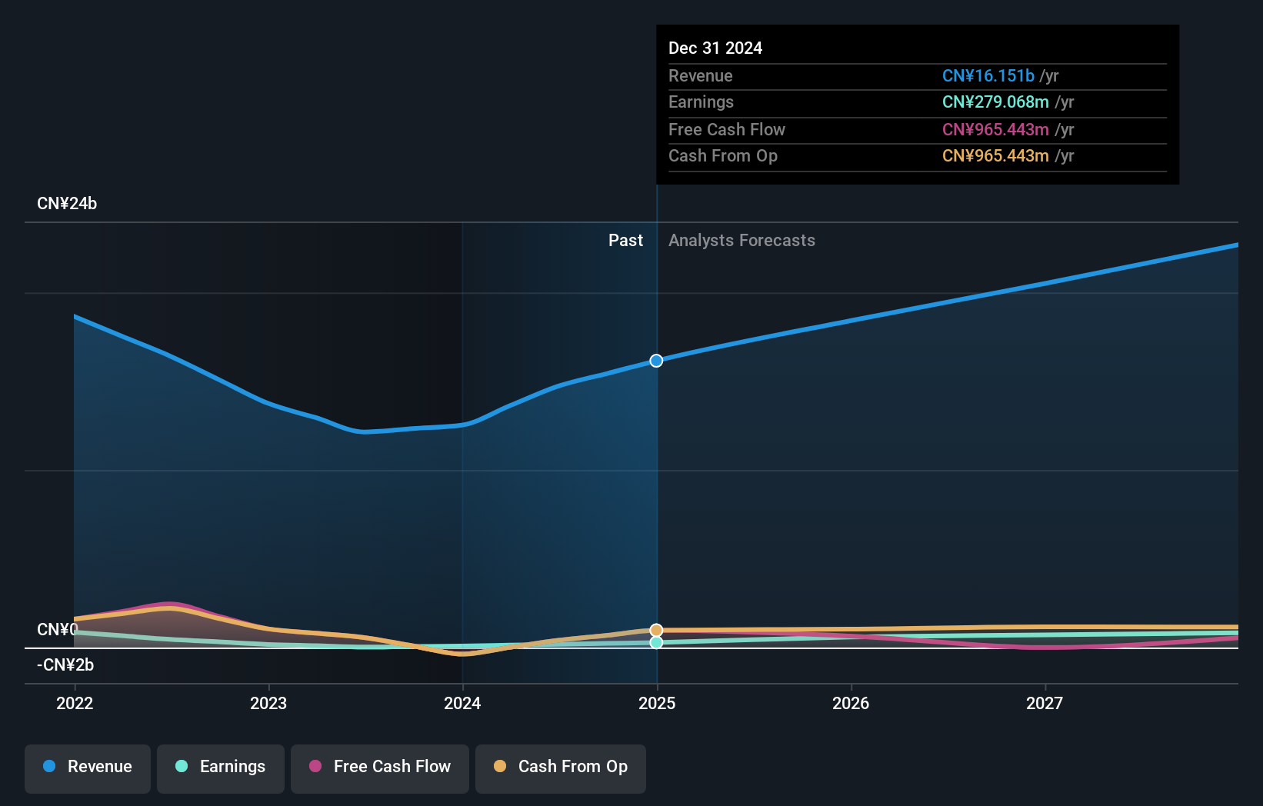
Task: Click the CN¥16.151b revenue value
Action: [x=988, y=75]
